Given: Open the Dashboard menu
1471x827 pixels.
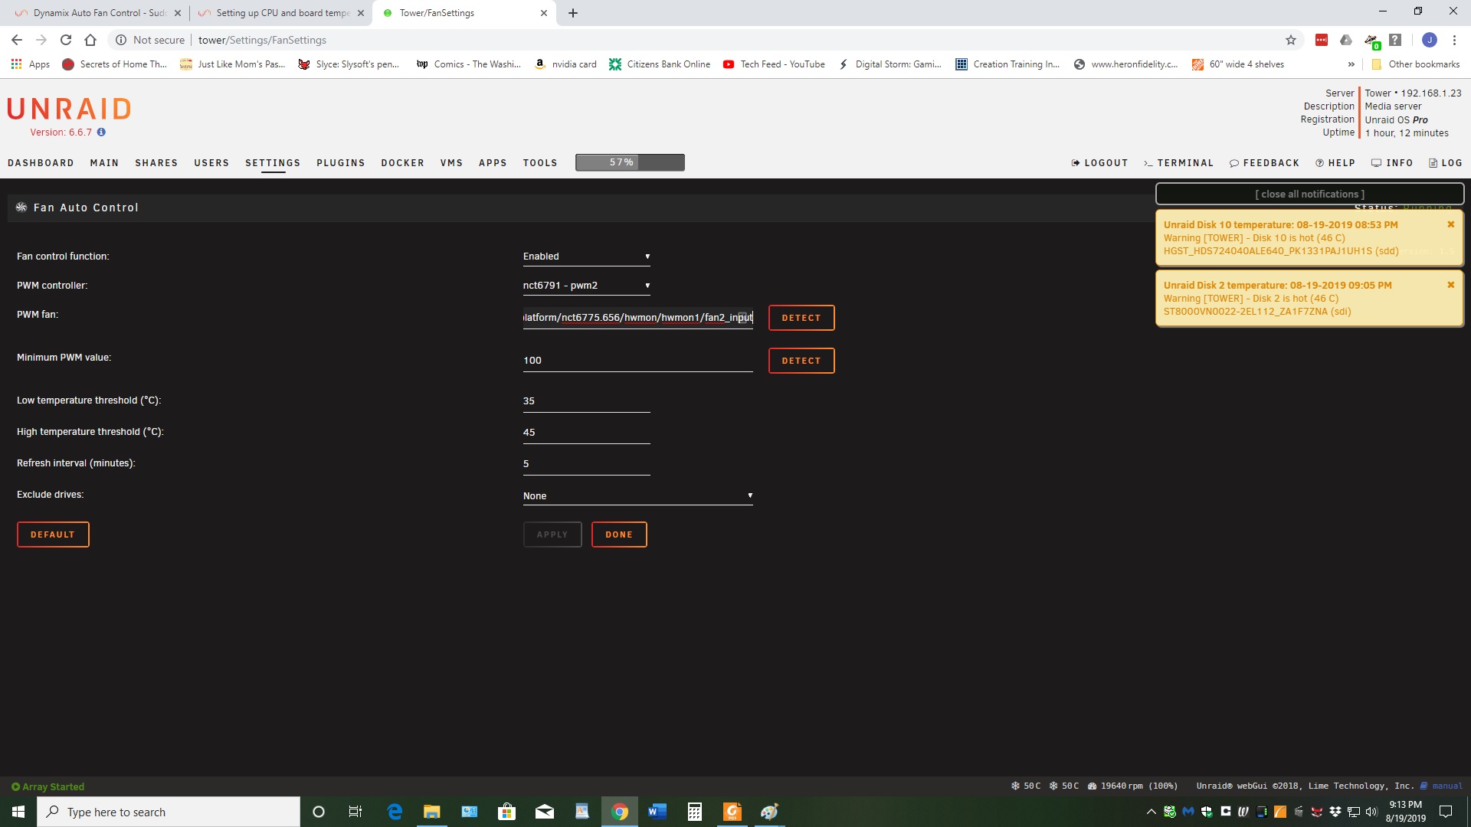Looking at the screenshot, I should [41, 163].
